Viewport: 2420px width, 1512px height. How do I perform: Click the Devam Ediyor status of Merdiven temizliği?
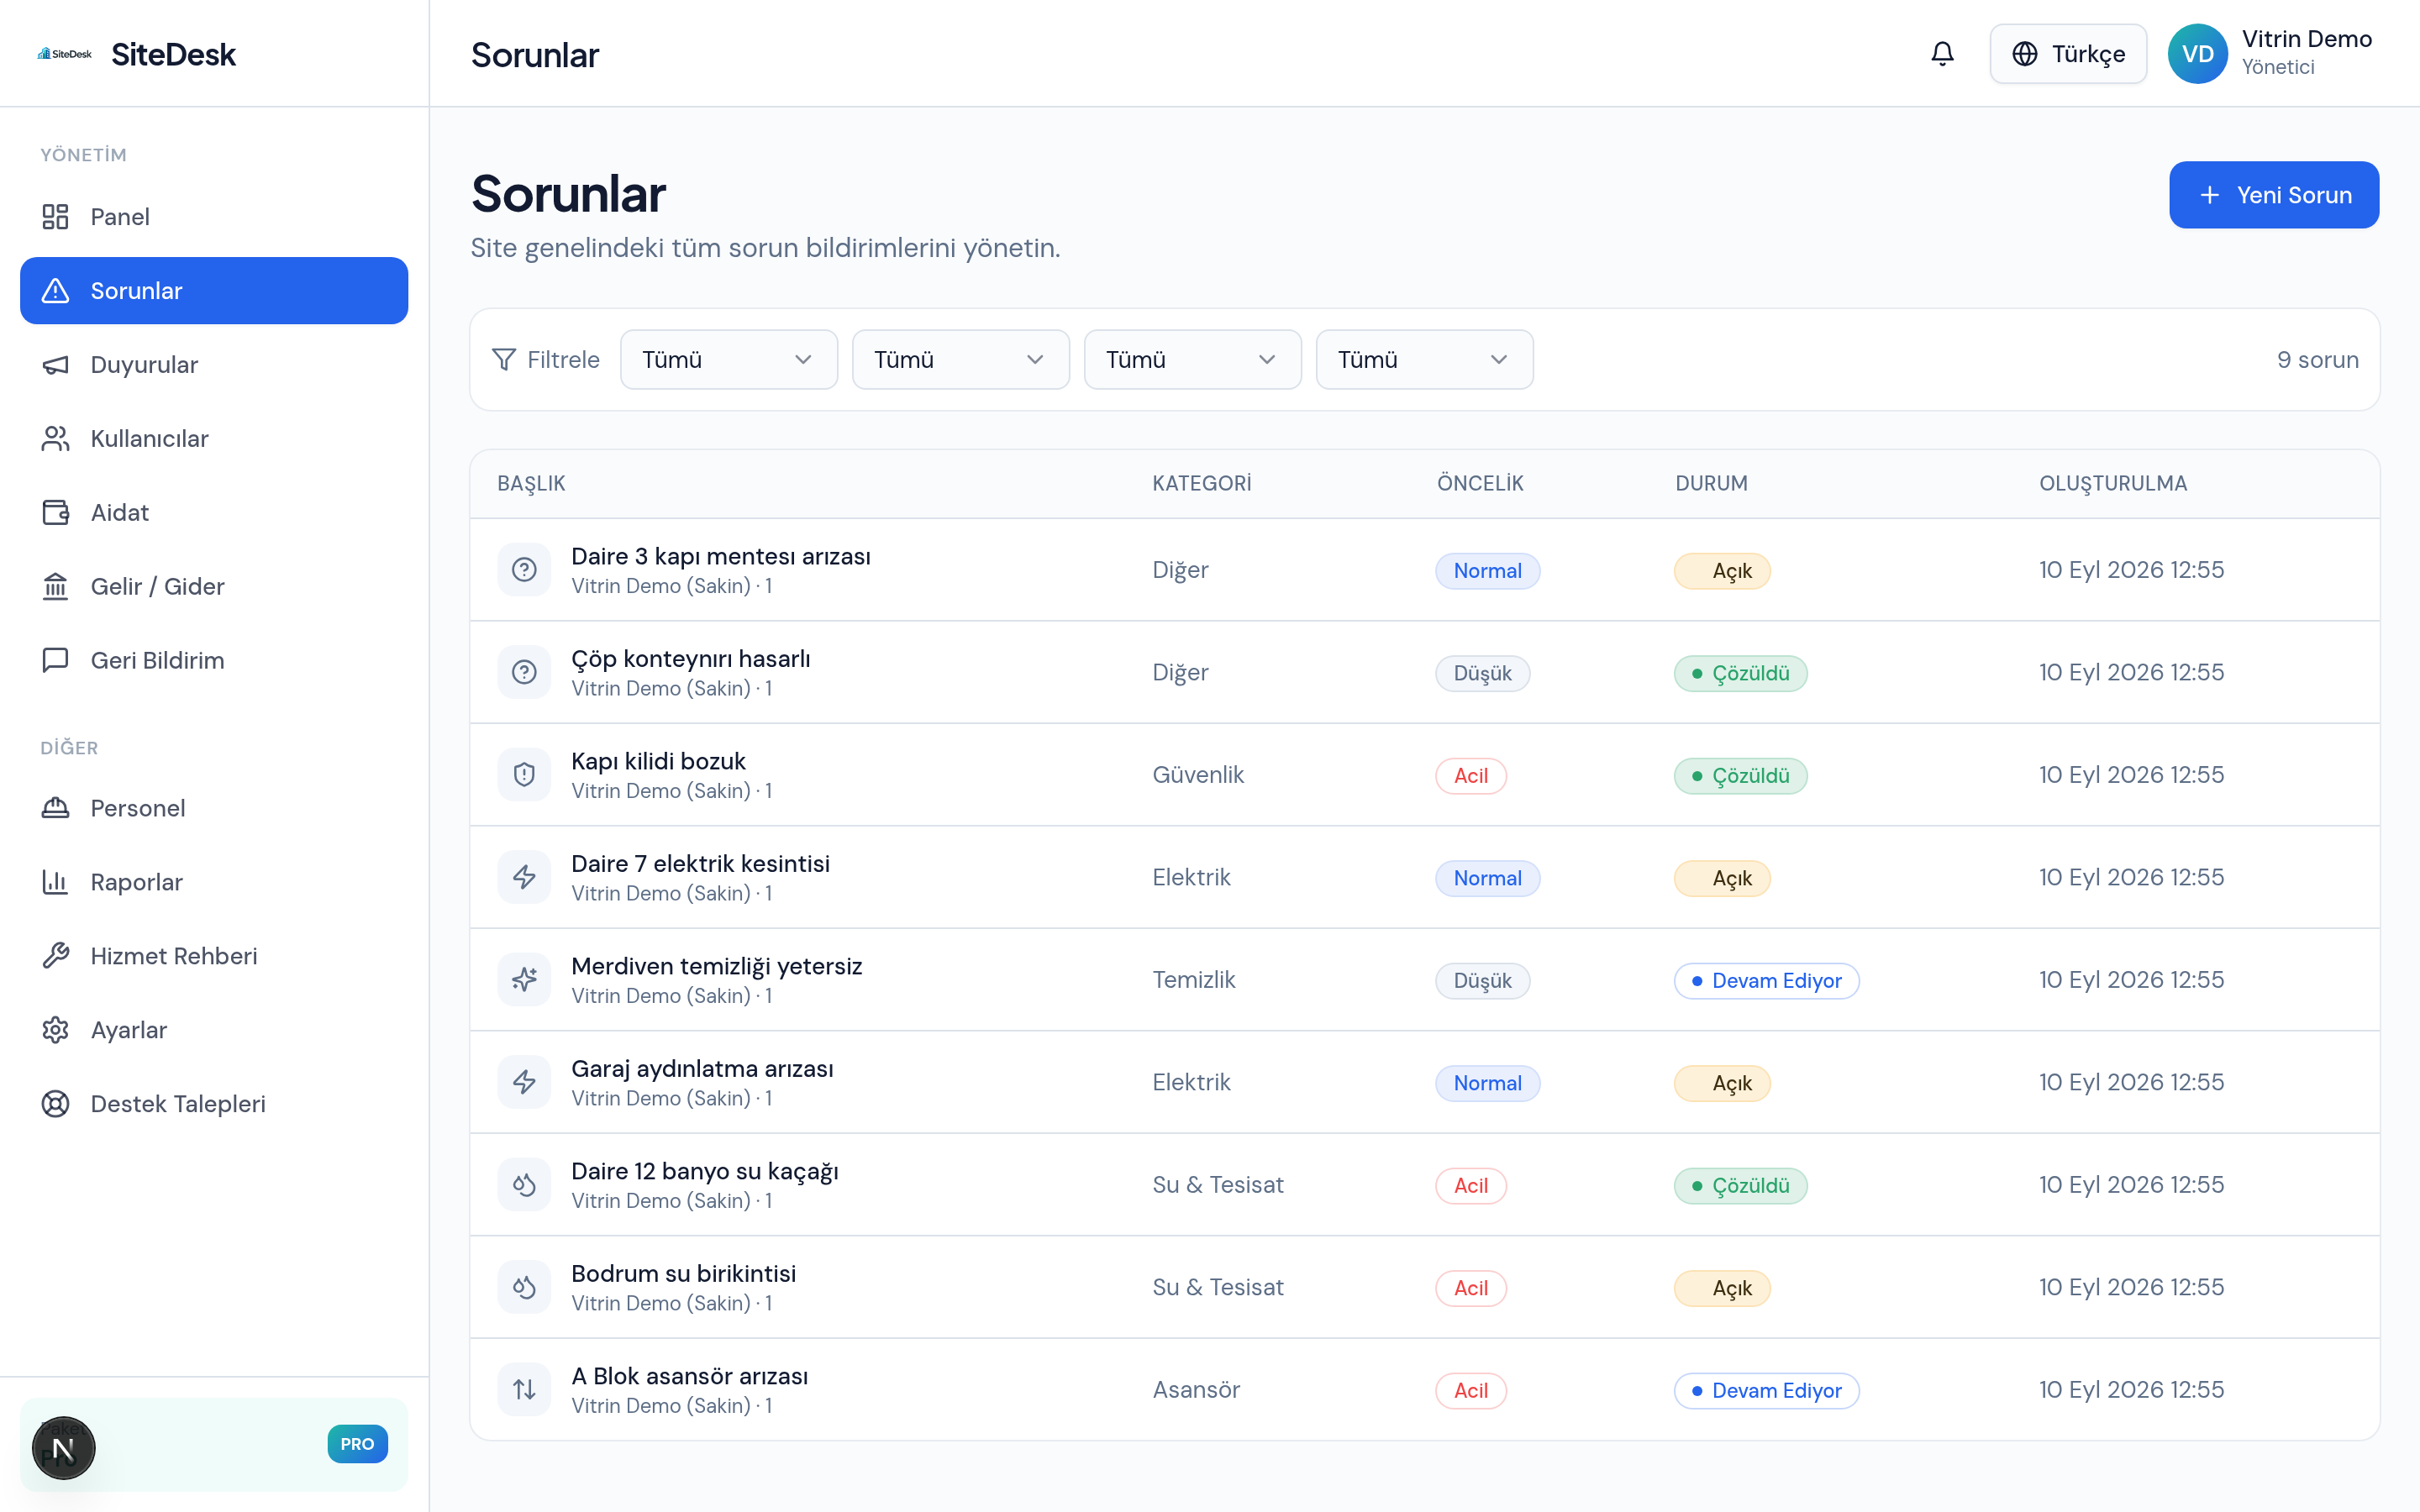tap(1766, 981)
